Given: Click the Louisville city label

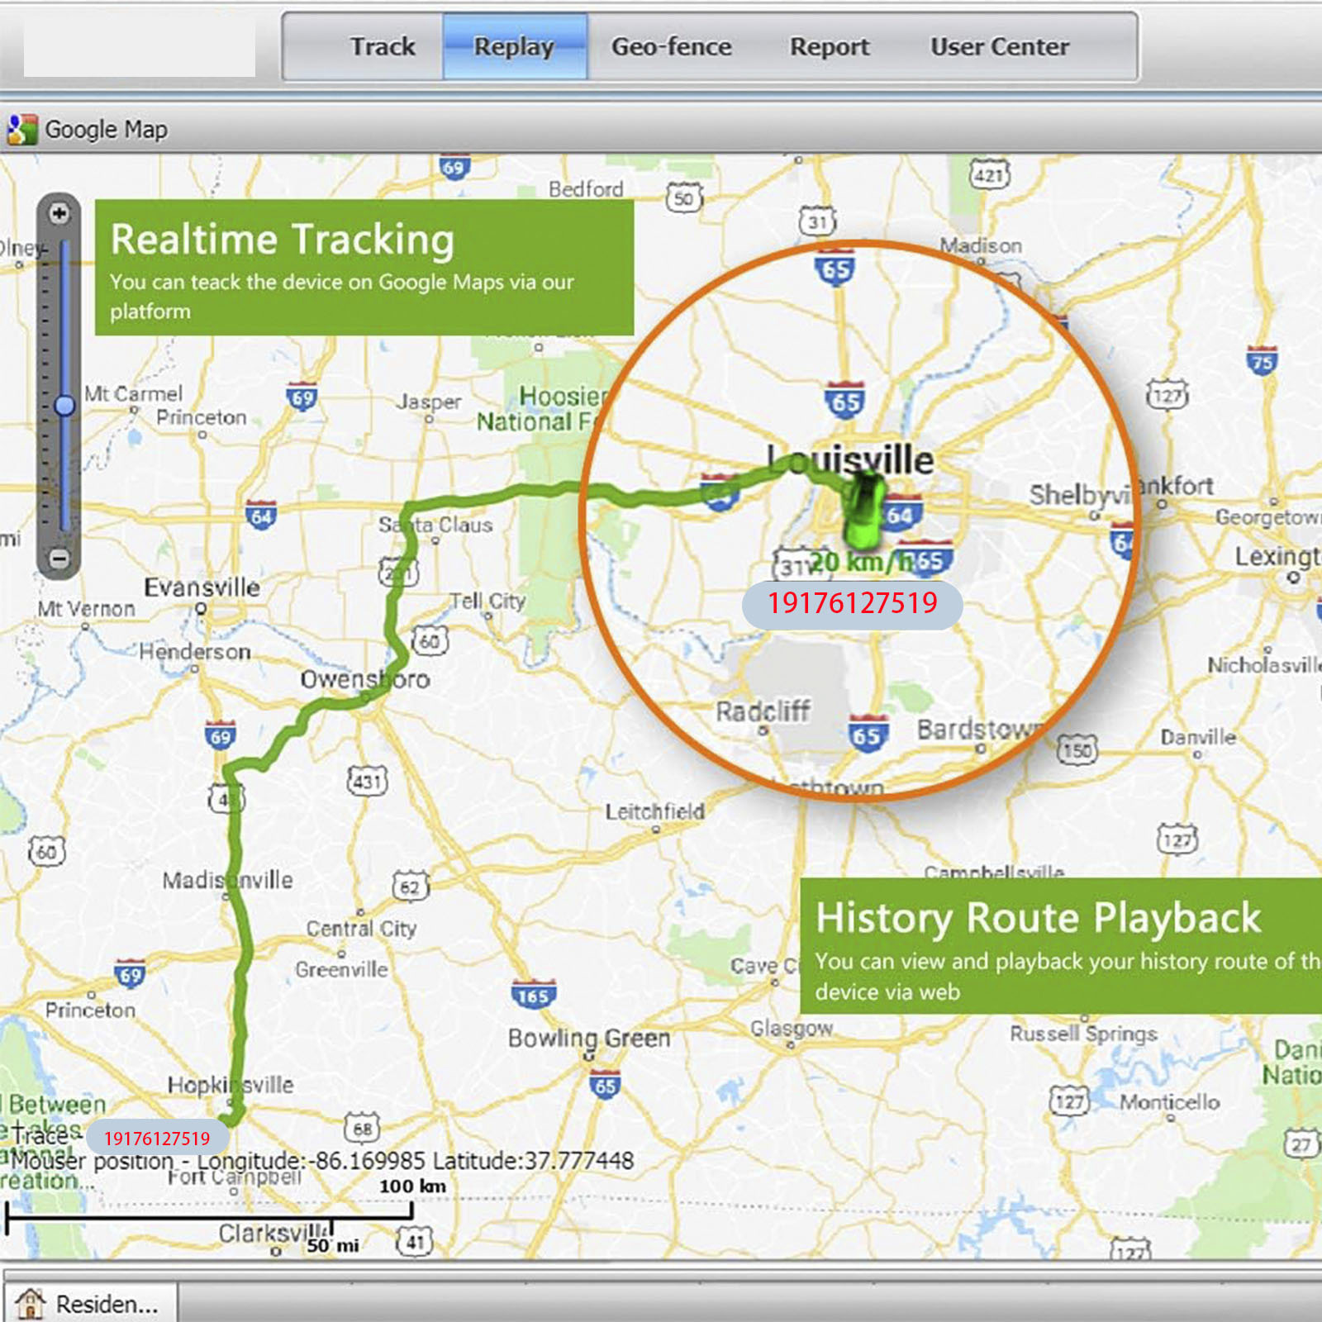Looking at the screenshot, I should tap(851, 460).
